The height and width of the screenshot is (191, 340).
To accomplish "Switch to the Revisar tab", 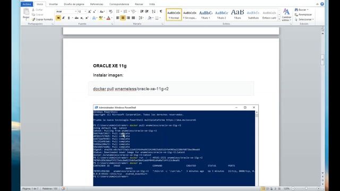I will click(x=139, y=4).
